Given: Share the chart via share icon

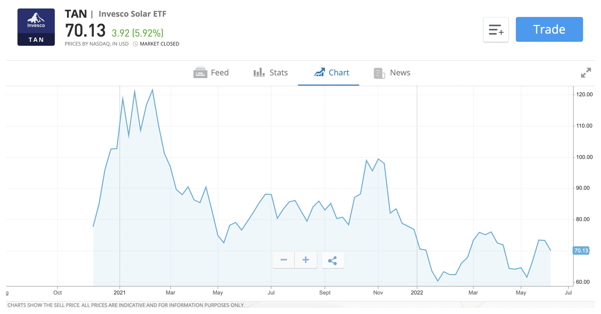Looking at the screenshot, I should 333,260.
